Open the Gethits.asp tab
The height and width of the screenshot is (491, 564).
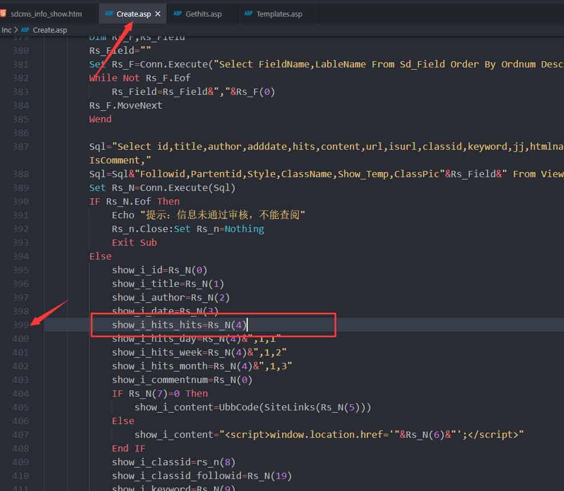203,14
